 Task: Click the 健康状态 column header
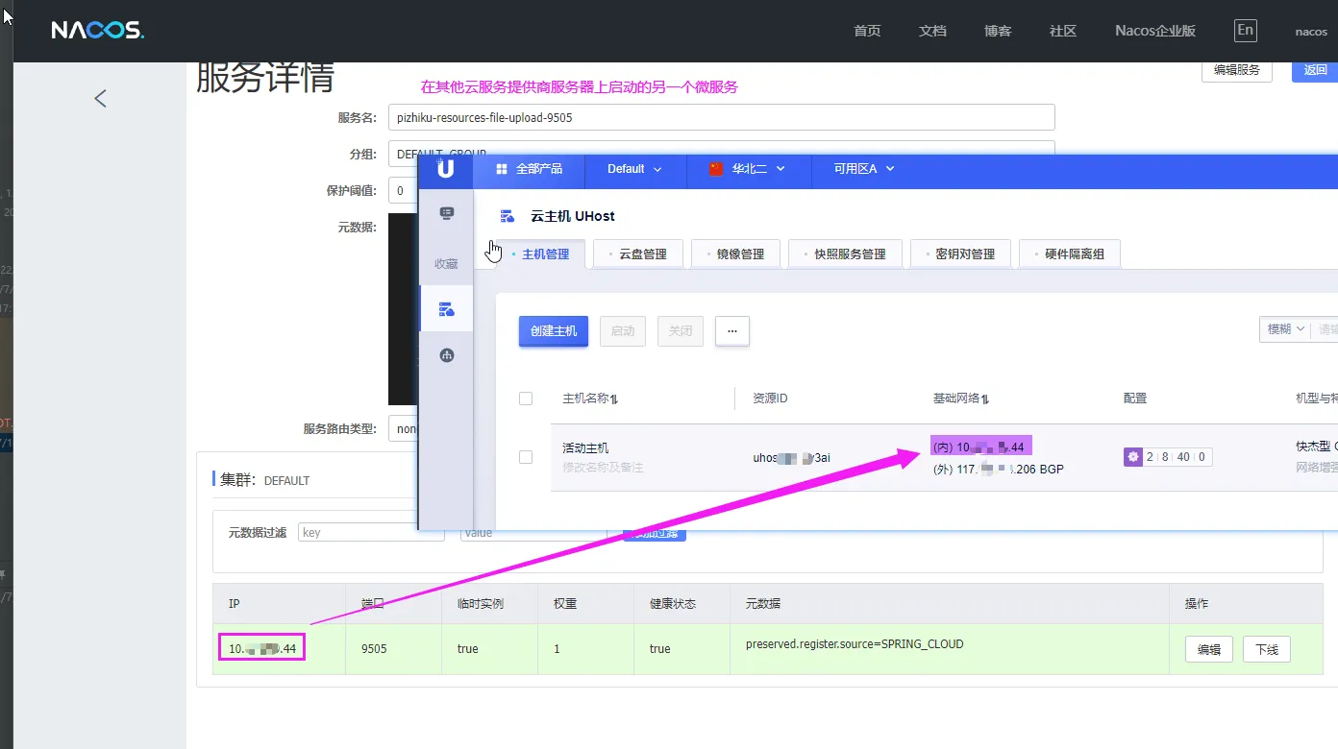[673, 604]
